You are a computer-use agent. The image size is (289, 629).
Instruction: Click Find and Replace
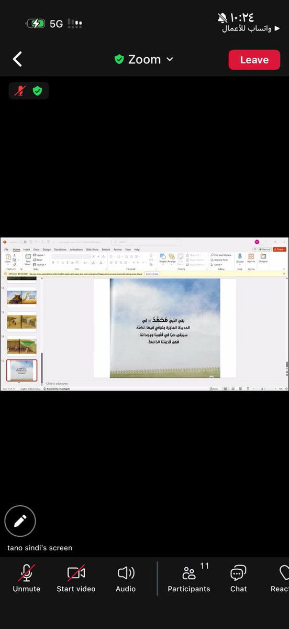tap(220, 255)
